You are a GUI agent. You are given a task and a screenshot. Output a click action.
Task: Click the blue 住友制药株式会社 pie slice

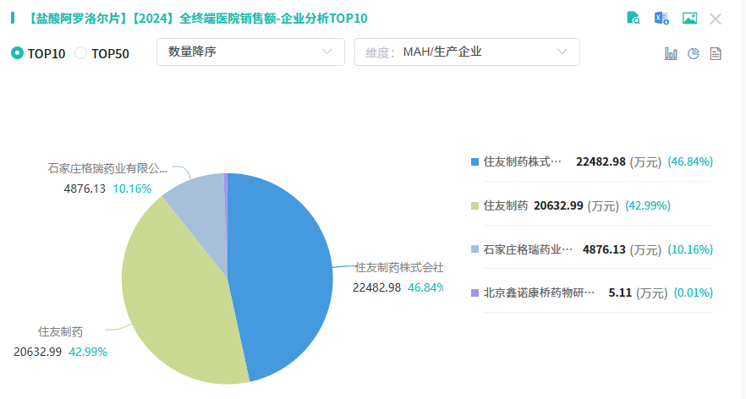283,271
